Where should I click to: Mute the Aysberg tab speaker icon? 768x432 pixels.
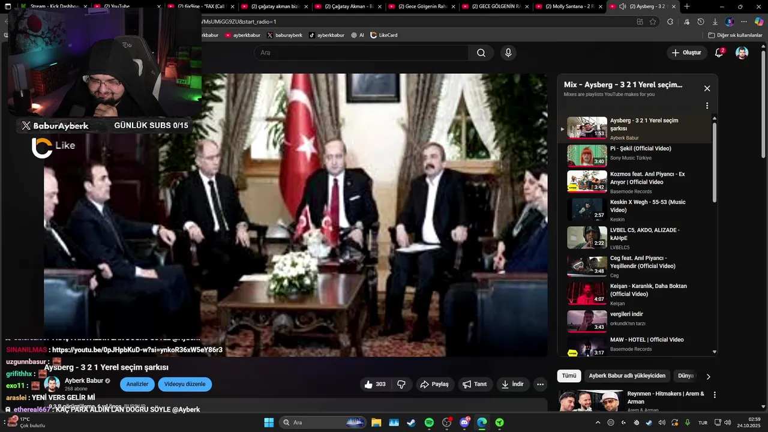tap(622, 7)
